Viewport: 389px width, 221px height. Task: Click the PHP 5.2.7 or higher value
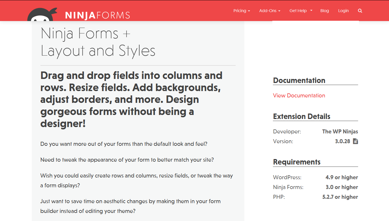click(340, 197)
